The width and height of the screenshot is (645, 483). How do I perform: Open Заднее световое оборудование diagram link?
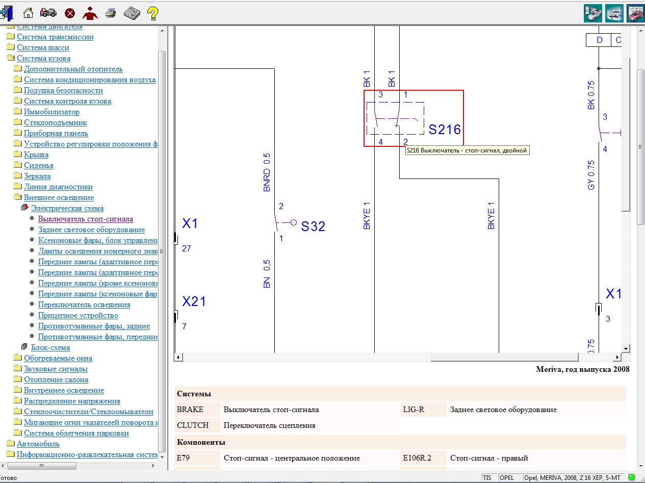pos(91,230)
